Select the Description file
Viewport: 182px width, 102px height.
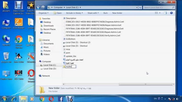point(71,18)
